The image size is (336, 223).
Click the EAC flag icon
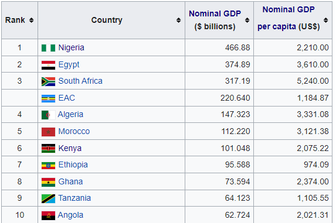pos(48,98)
